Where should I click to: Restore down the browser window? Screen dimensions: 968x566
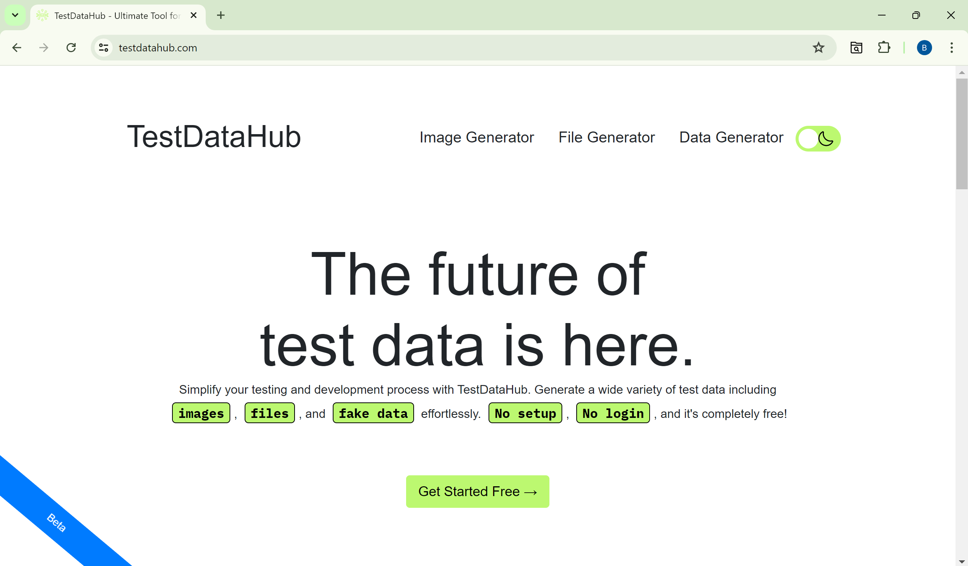pos(916,15)
